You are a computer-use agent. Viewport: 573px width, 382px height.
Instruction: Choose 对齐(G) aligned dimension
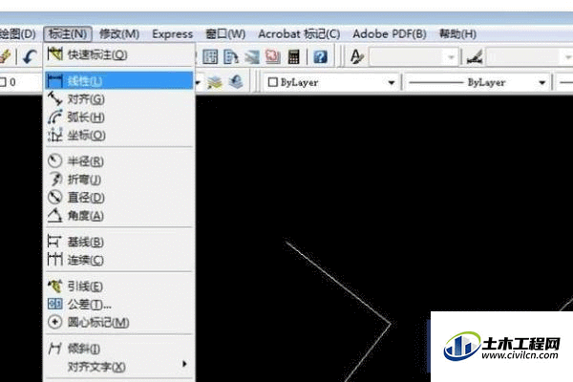(119, 98)
